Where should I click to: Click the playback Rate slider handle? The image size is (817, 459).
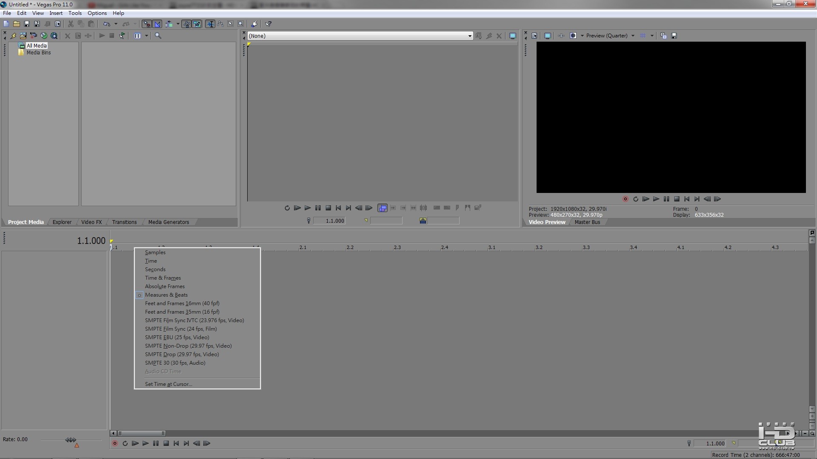pyautogui.click(x=71, y=440)
